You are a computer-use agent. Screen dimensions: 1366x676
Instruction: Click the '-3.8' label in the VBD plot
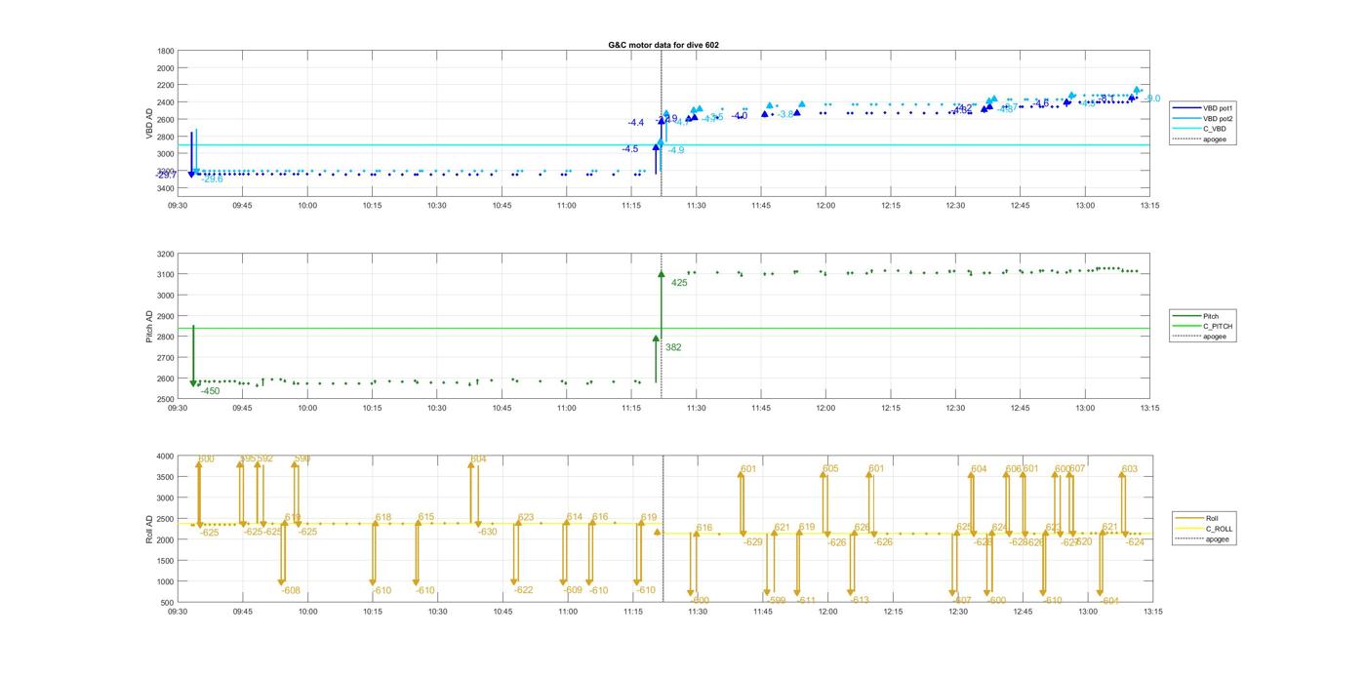784,115
